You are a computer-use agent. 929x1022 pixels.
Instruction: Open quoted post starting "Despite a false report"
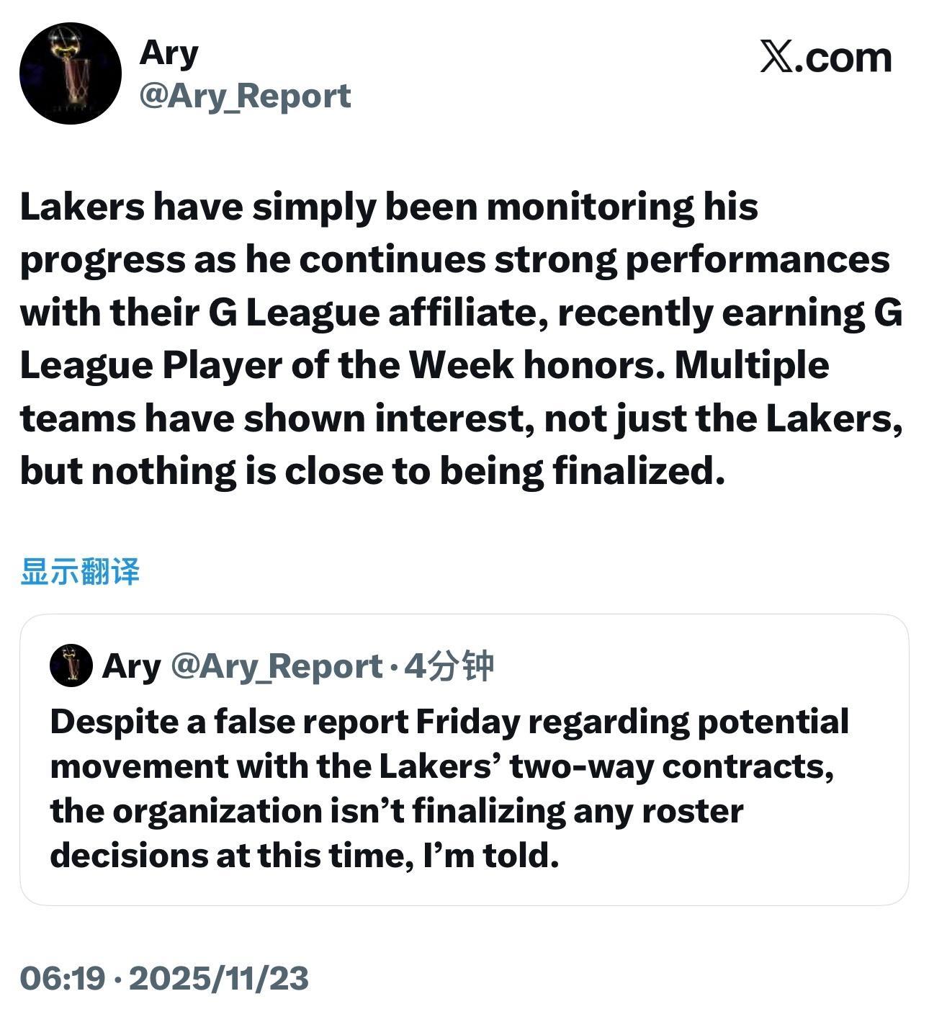coord(449,722)
